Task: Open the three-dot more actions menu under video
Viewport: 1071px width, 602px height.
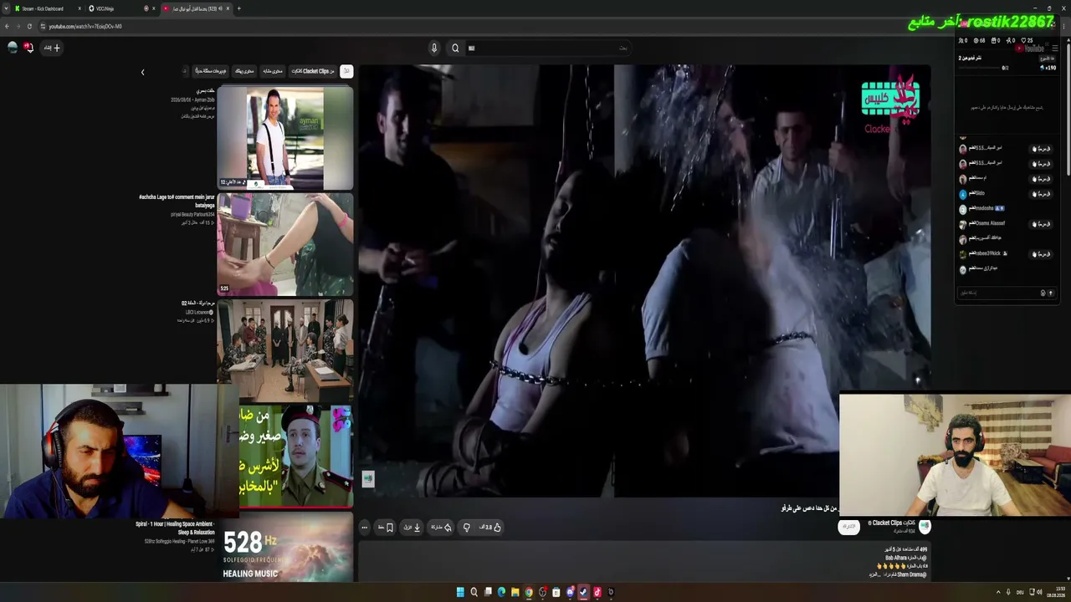Action: pyautogui.click(x=364, y=528)
